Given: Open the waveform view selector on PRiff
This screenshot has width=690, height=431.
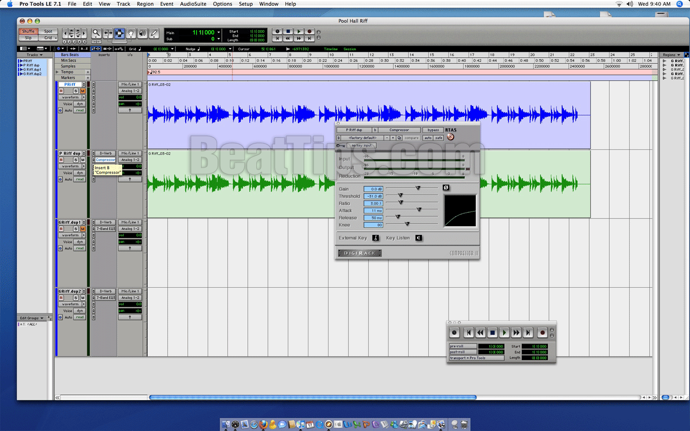Looking at the screenshot, I should point(72,98).
